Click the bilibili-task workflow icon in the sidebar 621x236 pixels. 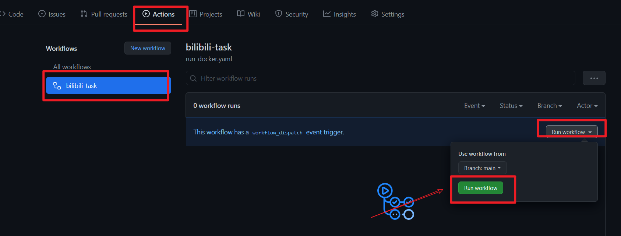(57, 86)
